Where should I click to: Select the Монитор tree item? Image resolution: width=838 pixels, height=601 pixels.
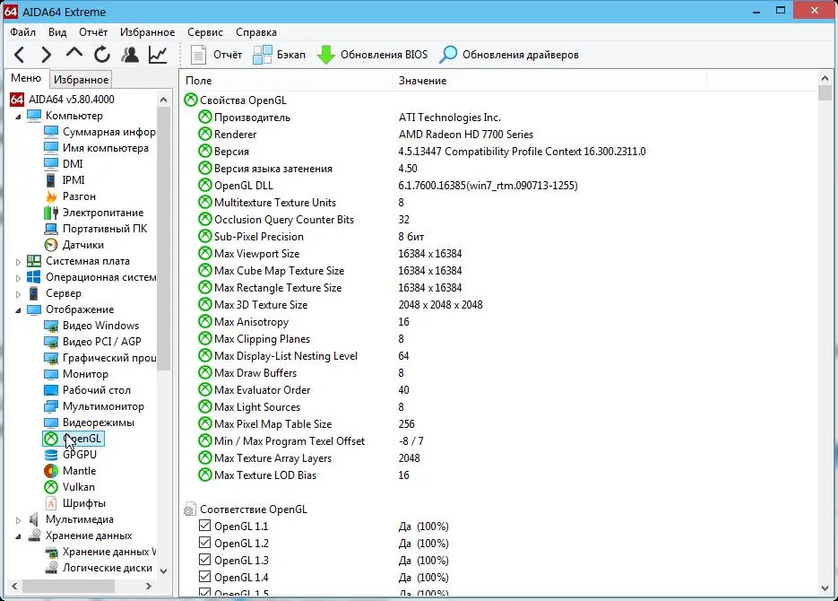click(85, 374)
